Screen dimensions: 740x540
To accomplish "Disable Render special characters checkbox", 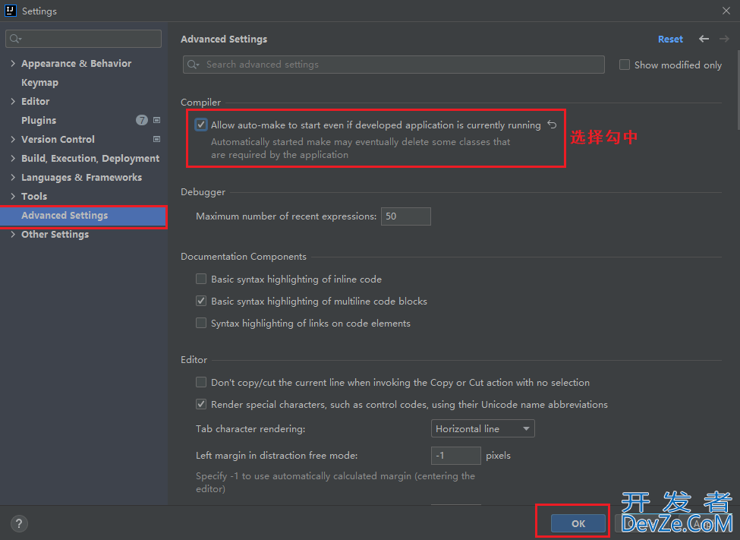I will pos(201,404).
